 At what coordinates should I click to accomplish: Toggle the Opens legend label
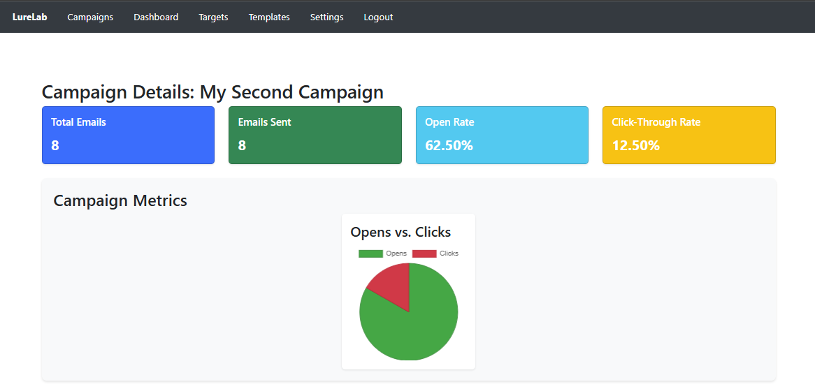[396, 254]
